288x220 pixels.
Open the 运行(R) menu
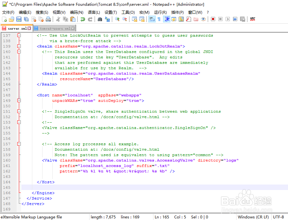click(x=160, y=12)
